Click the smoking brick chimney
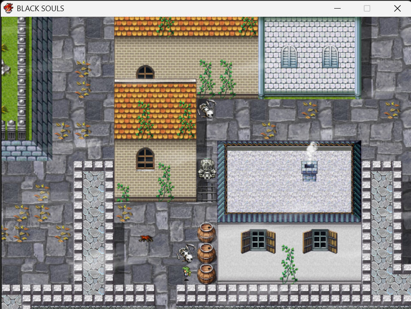 [x=309, y=171]
